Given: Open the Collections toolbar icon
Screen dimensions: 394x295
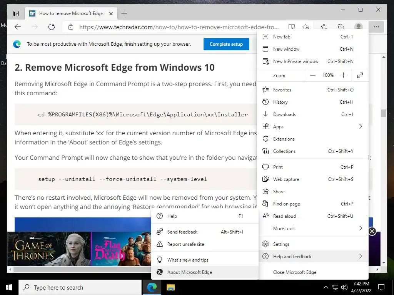Looking at the screenshot, I should (x=341, y=27).
